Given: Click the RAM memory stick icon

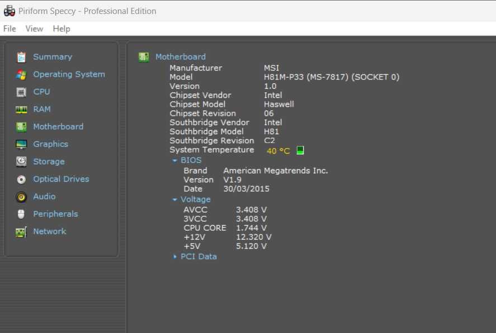Looking at the screenshot, I should (21, 110).
